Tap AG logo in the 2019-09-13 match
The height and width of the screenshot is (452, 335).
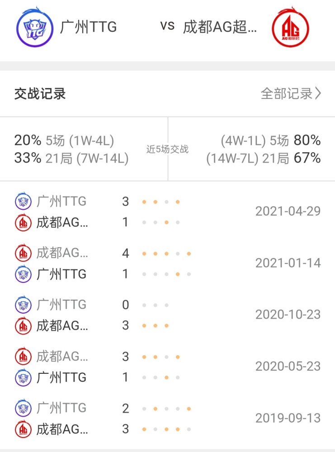tap(23, 429)
